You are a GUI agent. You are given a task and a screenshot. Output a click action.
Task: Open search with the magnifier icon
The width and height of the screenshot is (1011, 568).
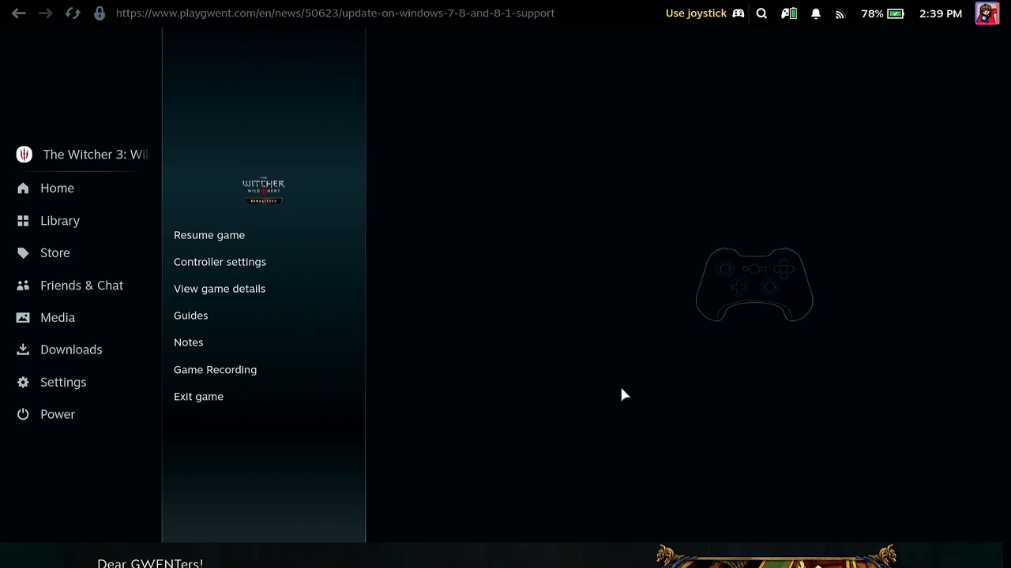point(761,13)
